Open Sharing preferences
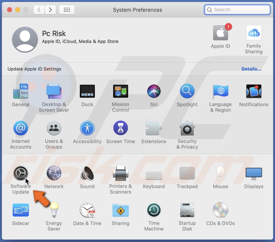Image resolution: width=275 pixels, height=242 pixels. 120,210
